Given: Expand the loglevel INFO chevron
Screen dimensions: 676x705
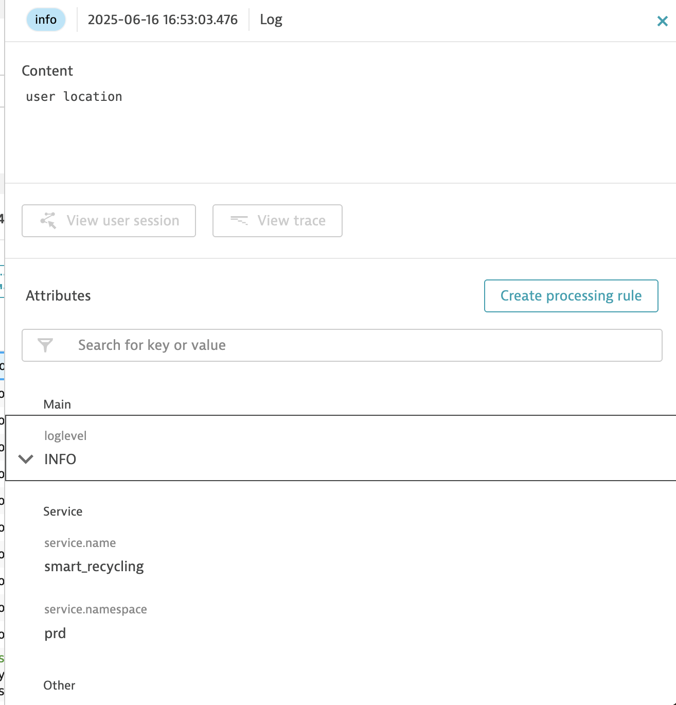Looking at the screenshot, I should [26, 459].
